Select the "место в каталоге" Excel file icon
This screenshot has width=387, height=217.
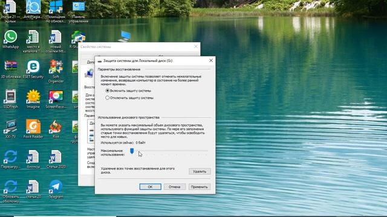(33, 42)
